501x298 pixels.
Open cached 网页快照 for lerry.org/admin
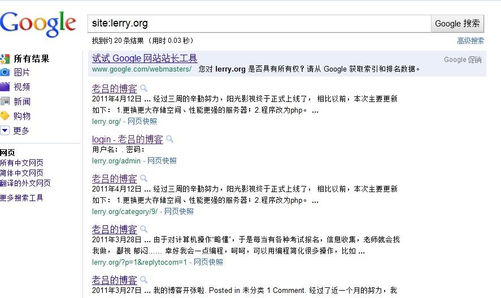(x=162, y=161)
